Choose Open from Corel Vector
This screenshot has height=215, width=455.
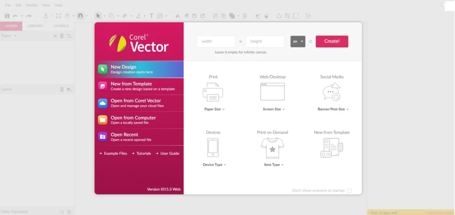click(x=139, y=103)
